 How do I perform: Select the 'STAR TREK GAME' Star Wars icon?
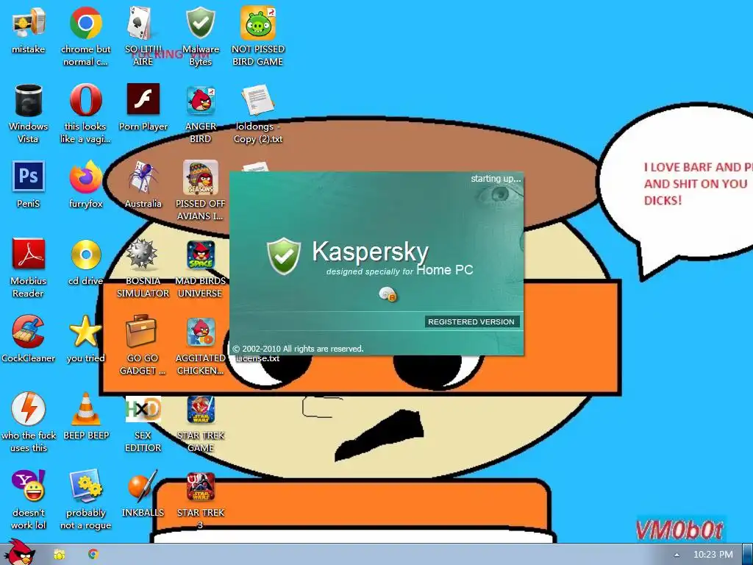(x=200, y=409)
